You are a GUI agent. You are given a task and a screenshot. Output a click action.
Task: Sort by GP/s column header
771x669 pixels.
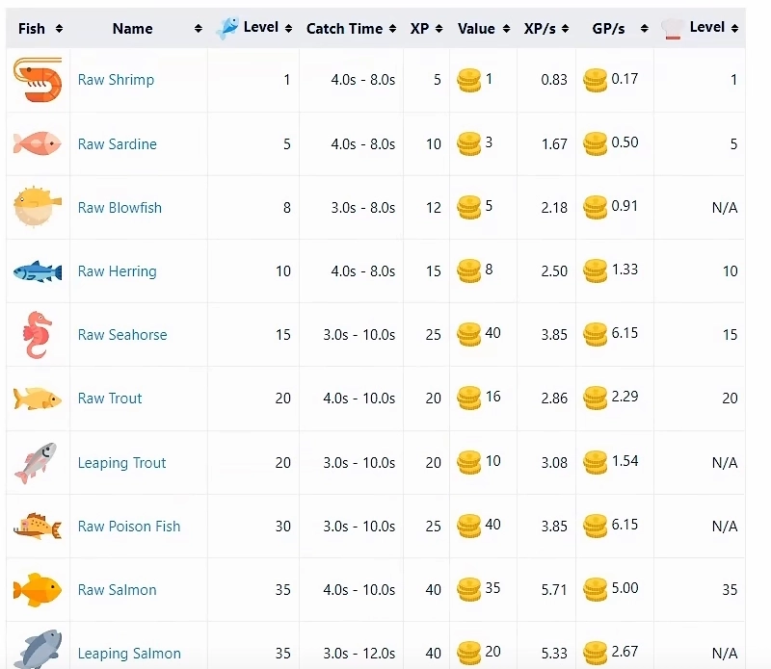click(614, 29)
